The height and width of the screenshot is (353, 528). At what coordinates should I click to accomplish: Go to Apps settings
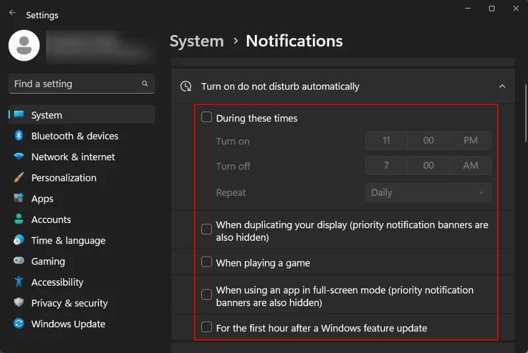pos(81,198)
